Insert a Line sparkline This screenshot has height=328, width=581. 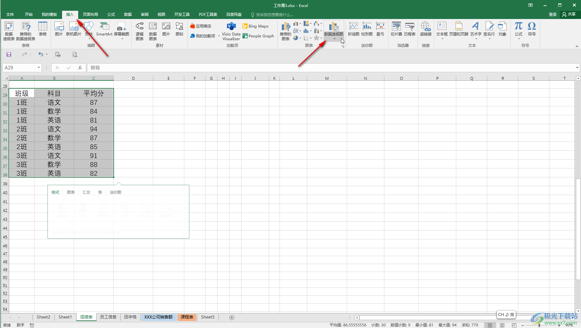[354, 29]
